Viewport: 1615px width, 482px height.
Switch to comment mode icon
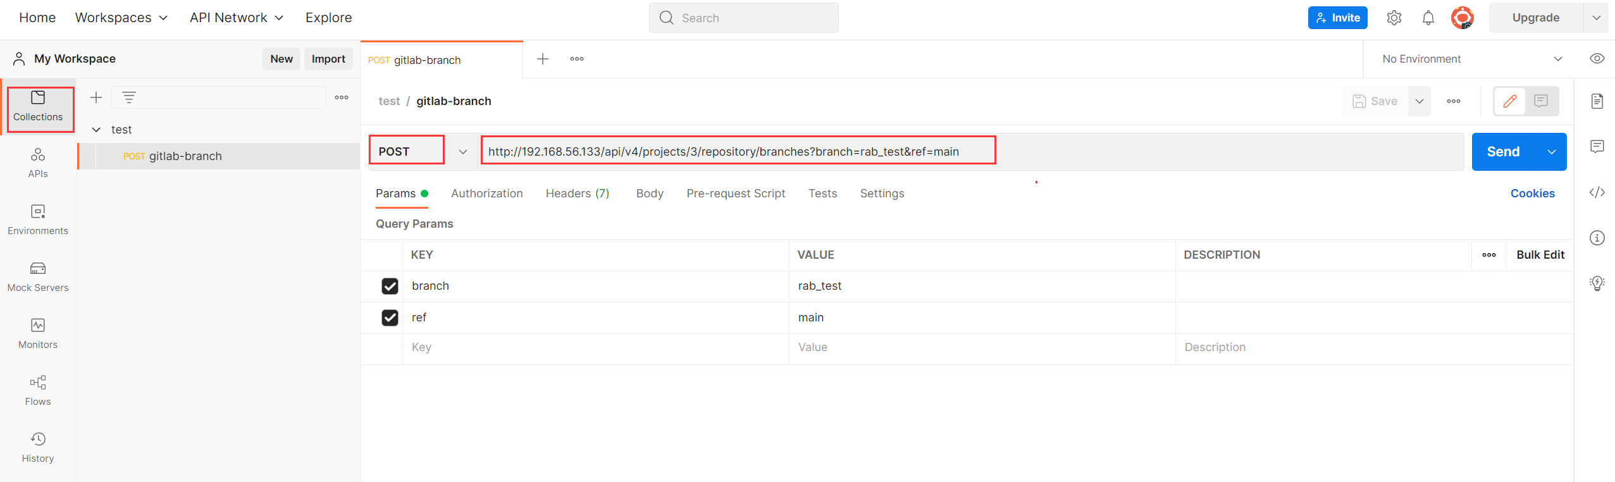[1541, 101]
